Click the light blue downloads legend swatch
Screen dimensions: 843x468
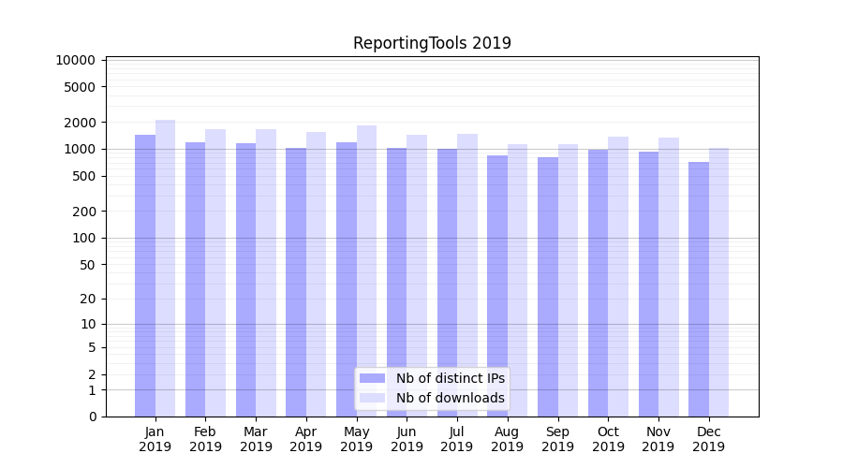[372, 398]
